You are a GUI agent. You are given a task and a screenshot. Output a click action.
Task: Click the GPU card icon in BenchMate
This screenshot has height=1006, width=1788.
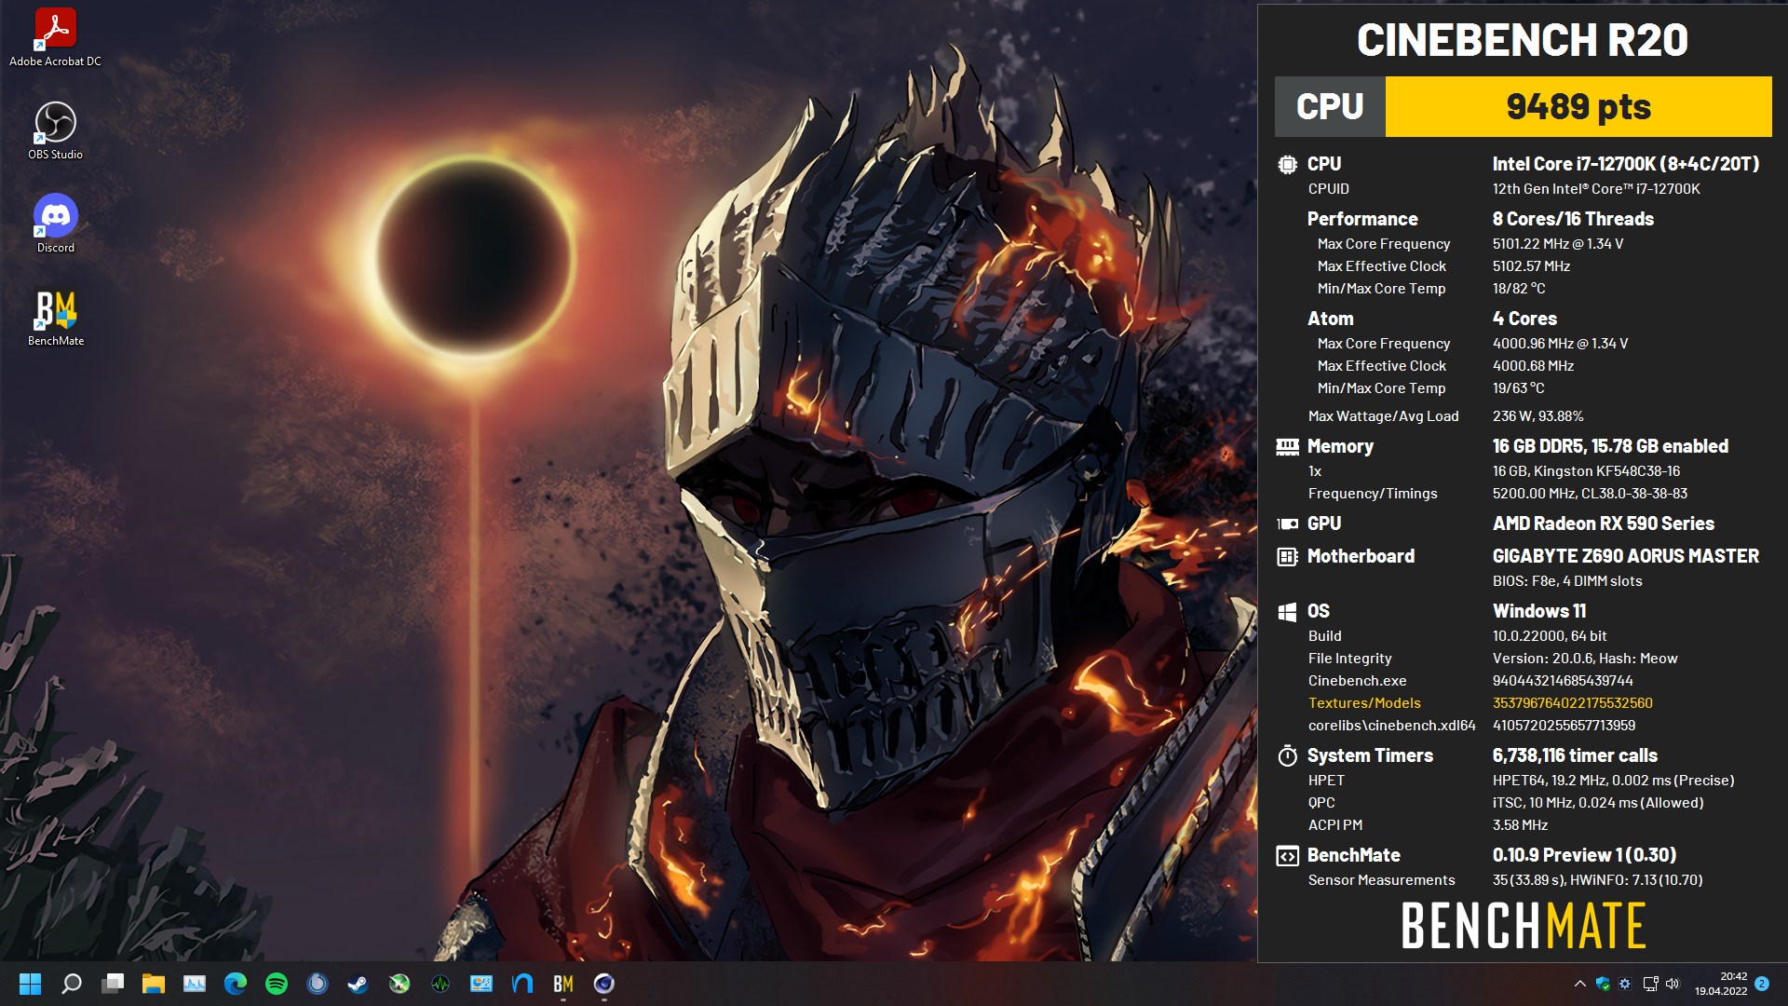pyautogui.click(x=1287, y=524)
